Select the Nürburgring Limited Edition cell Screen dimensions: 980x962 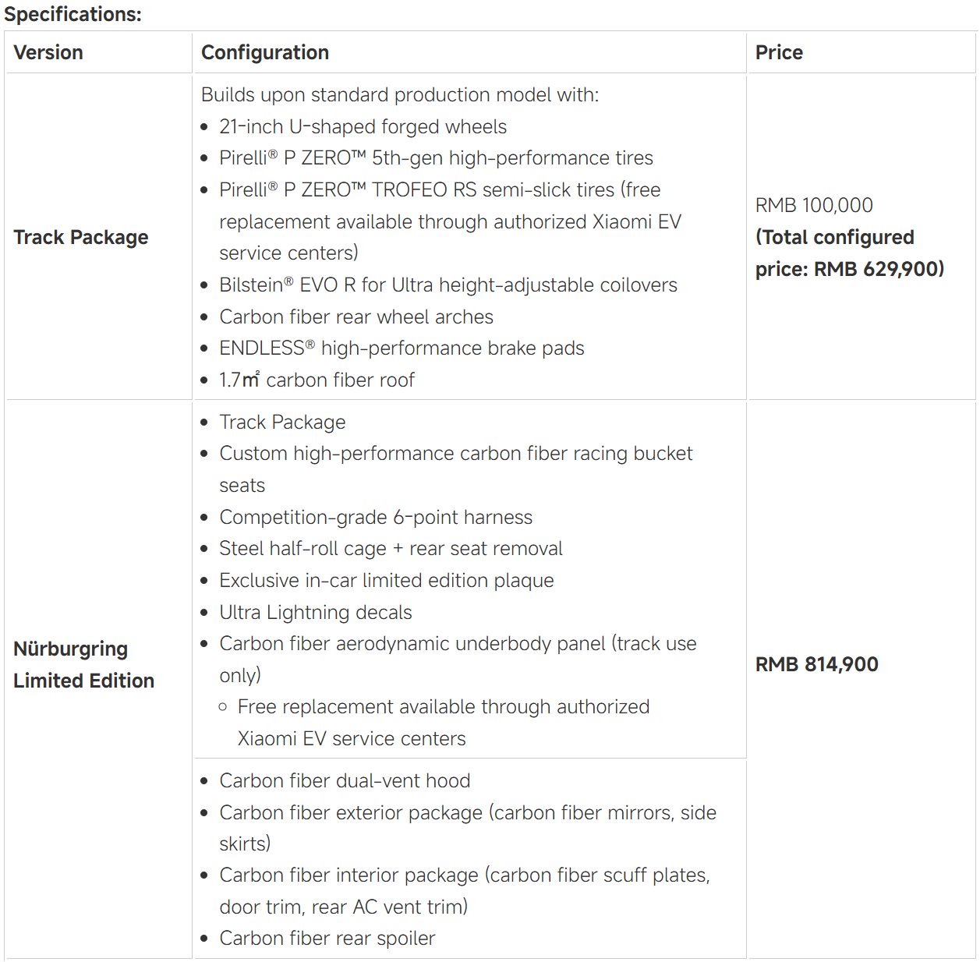click(x=83, y=664)
